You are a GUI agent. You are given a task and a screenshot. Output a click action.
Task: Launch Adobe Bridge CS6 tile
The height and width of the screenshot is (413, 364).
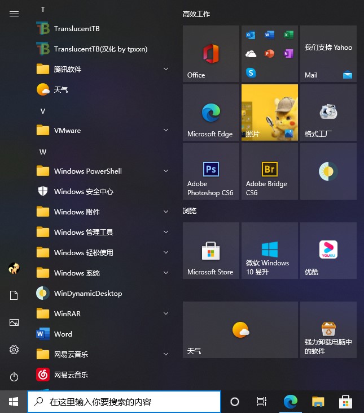pyautogui.click(x=270, y=171)
